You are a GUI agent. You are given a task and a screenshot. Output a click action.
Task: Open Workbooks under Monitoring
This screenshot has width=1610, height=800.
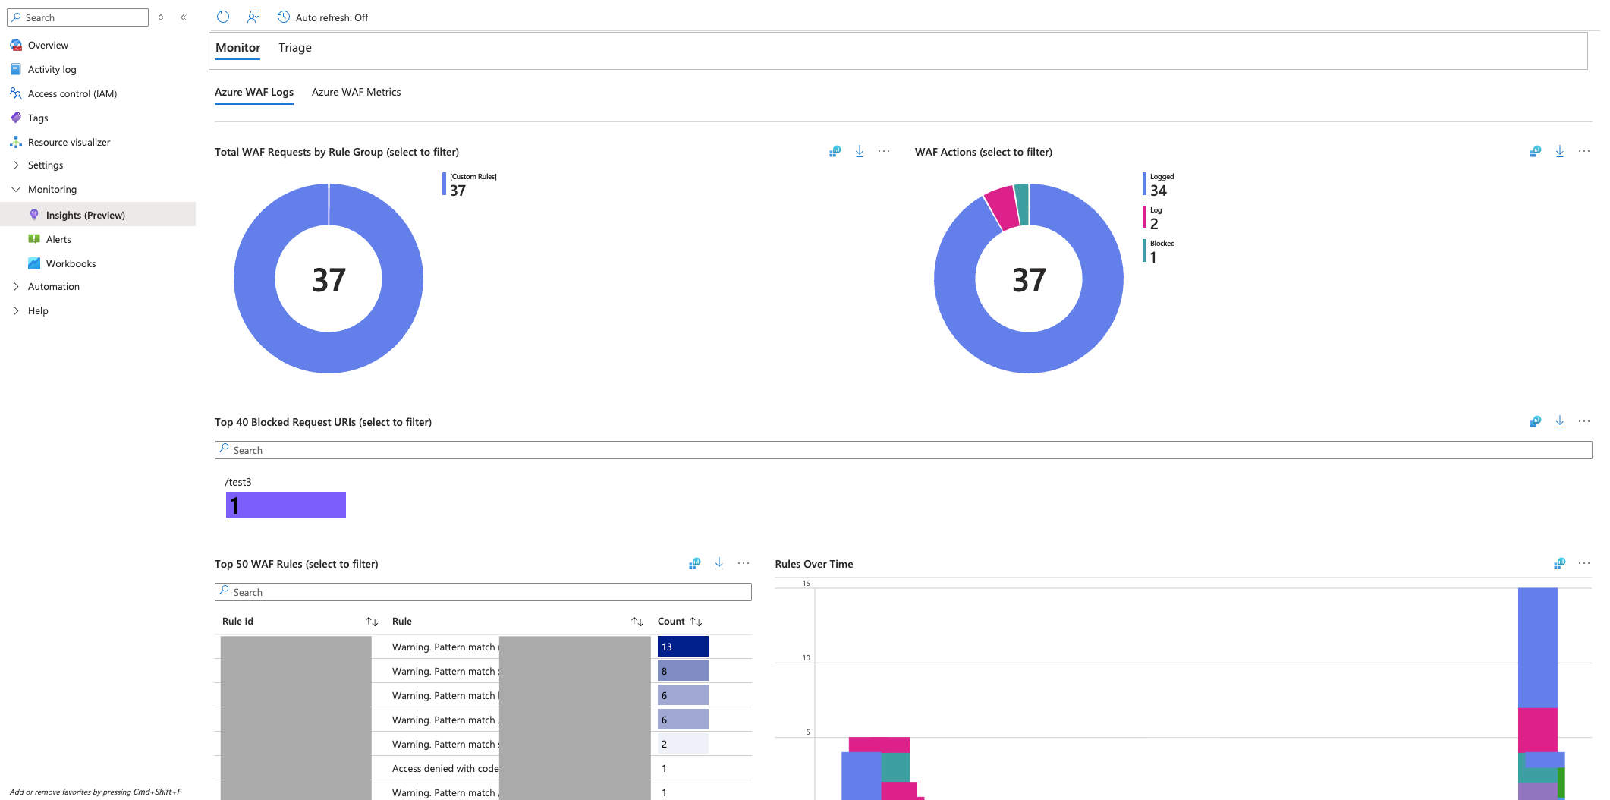(71, 264)
